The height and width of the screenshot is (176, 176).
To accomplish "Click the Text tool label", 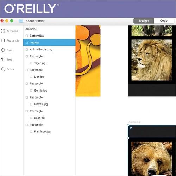I will click(x=9, y=59).
